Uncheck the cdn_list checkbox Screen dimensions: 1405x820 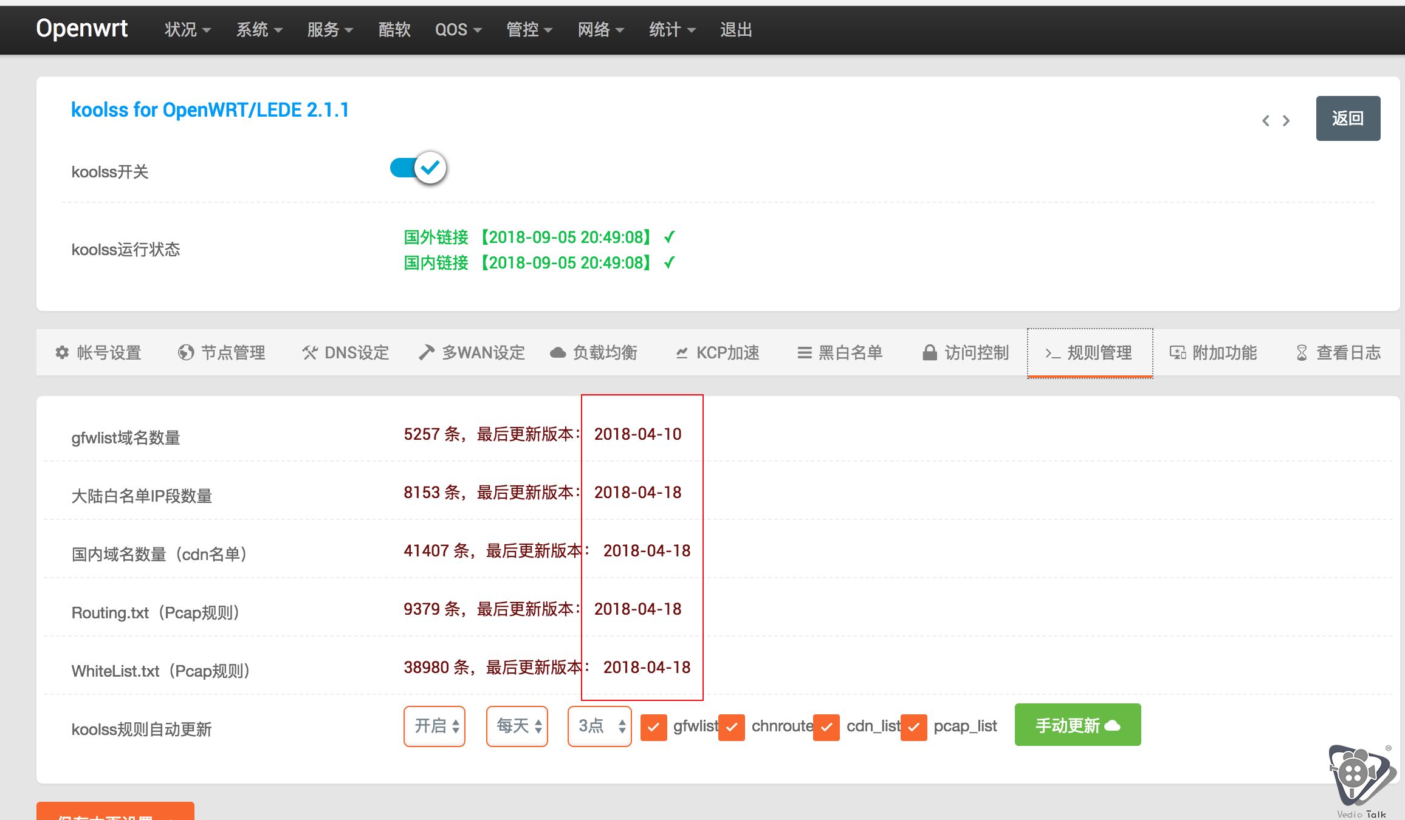click(826, 727)
